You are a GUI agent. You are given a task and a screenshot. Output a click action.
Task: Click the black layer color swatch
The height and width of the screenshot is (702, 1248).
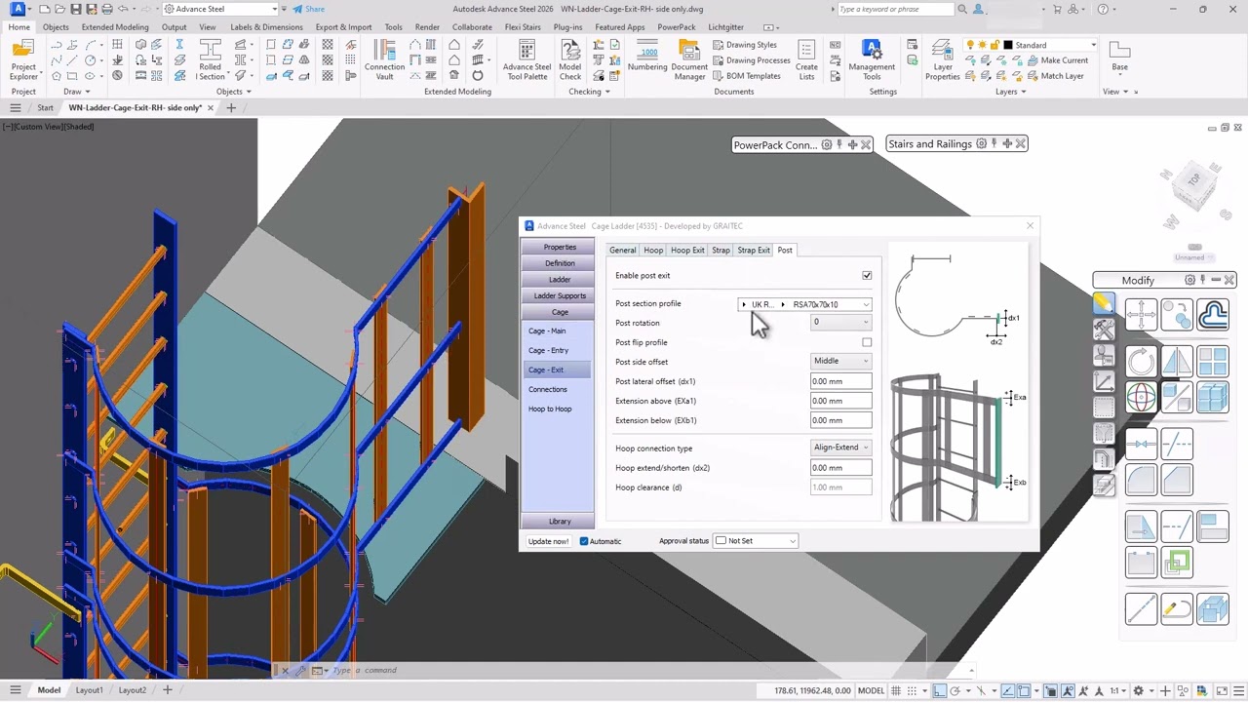point(1008,45)
